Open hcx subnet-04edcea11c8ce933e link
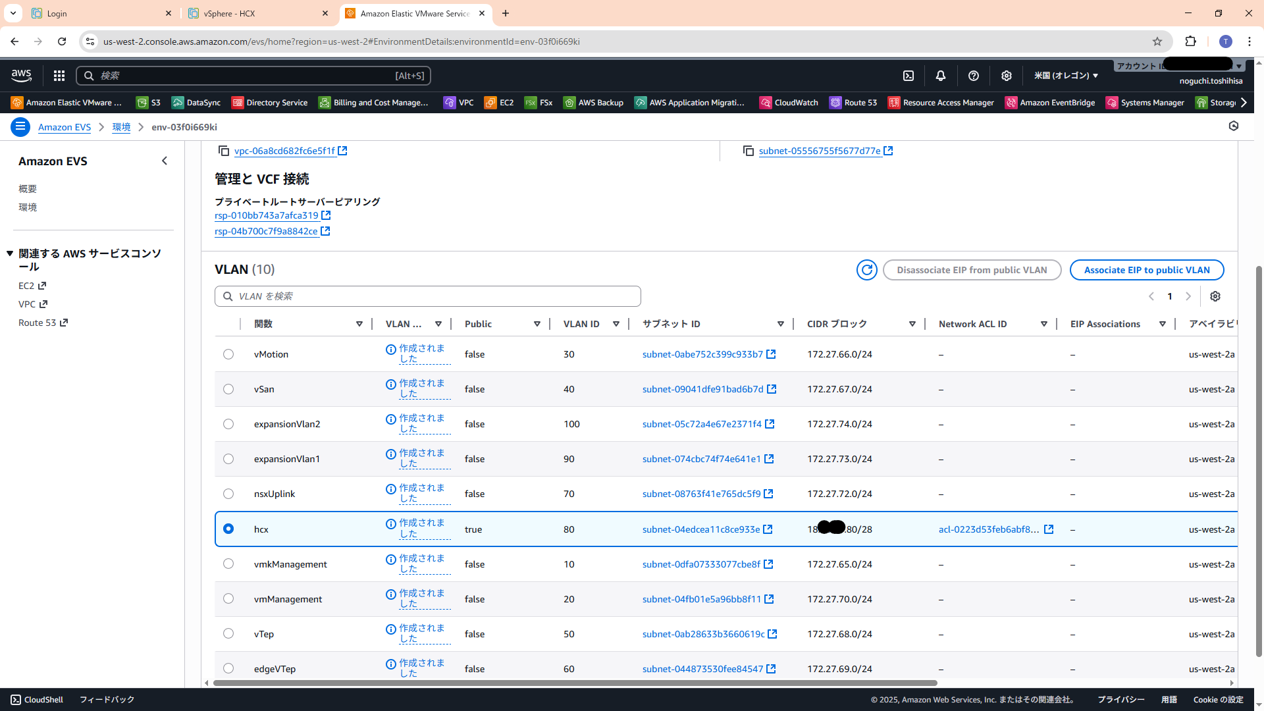This screenshot has width=1264, height=711. pos(701,529)
